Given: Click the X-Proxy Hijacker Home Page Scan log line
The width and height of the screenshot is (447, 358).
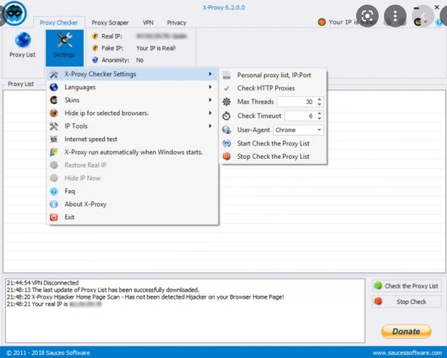Looking at the screenshot, I should coord(145,297).
